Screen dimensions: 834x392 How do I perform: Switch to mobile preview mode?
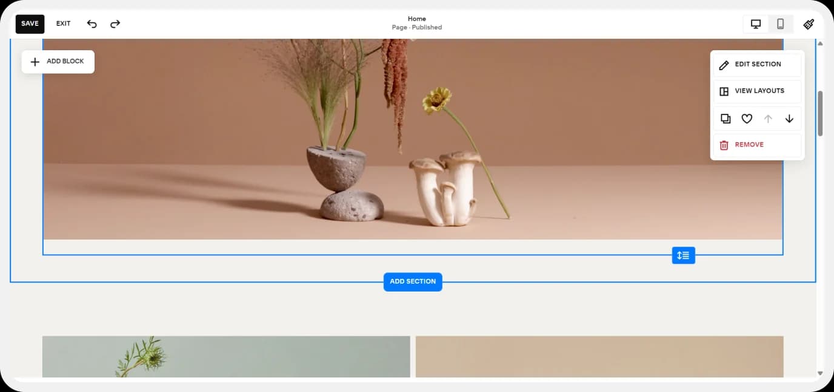[780, 24]
